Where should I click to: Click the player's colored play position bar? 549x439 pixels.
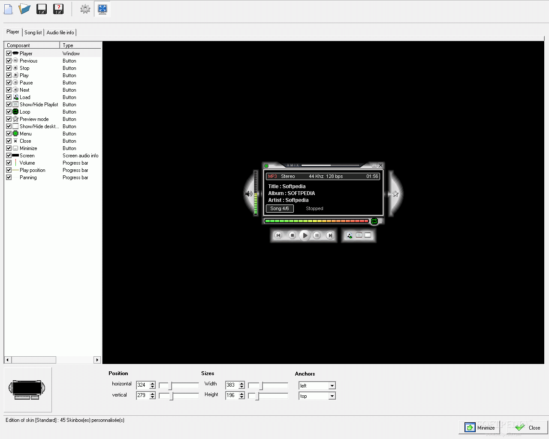[317, 221]
